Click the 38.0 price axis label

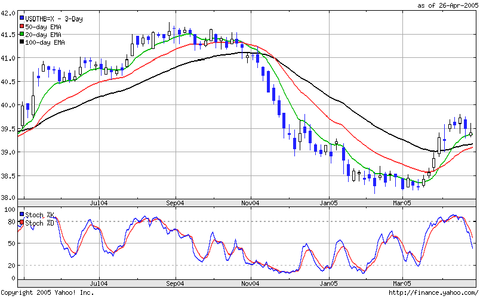point(8,198)
